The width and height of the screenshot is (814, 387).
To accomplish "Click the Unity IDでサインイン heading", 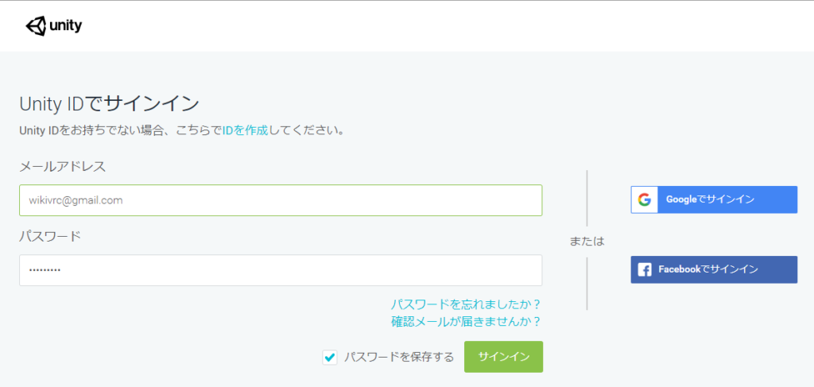I will click(109, 104).
